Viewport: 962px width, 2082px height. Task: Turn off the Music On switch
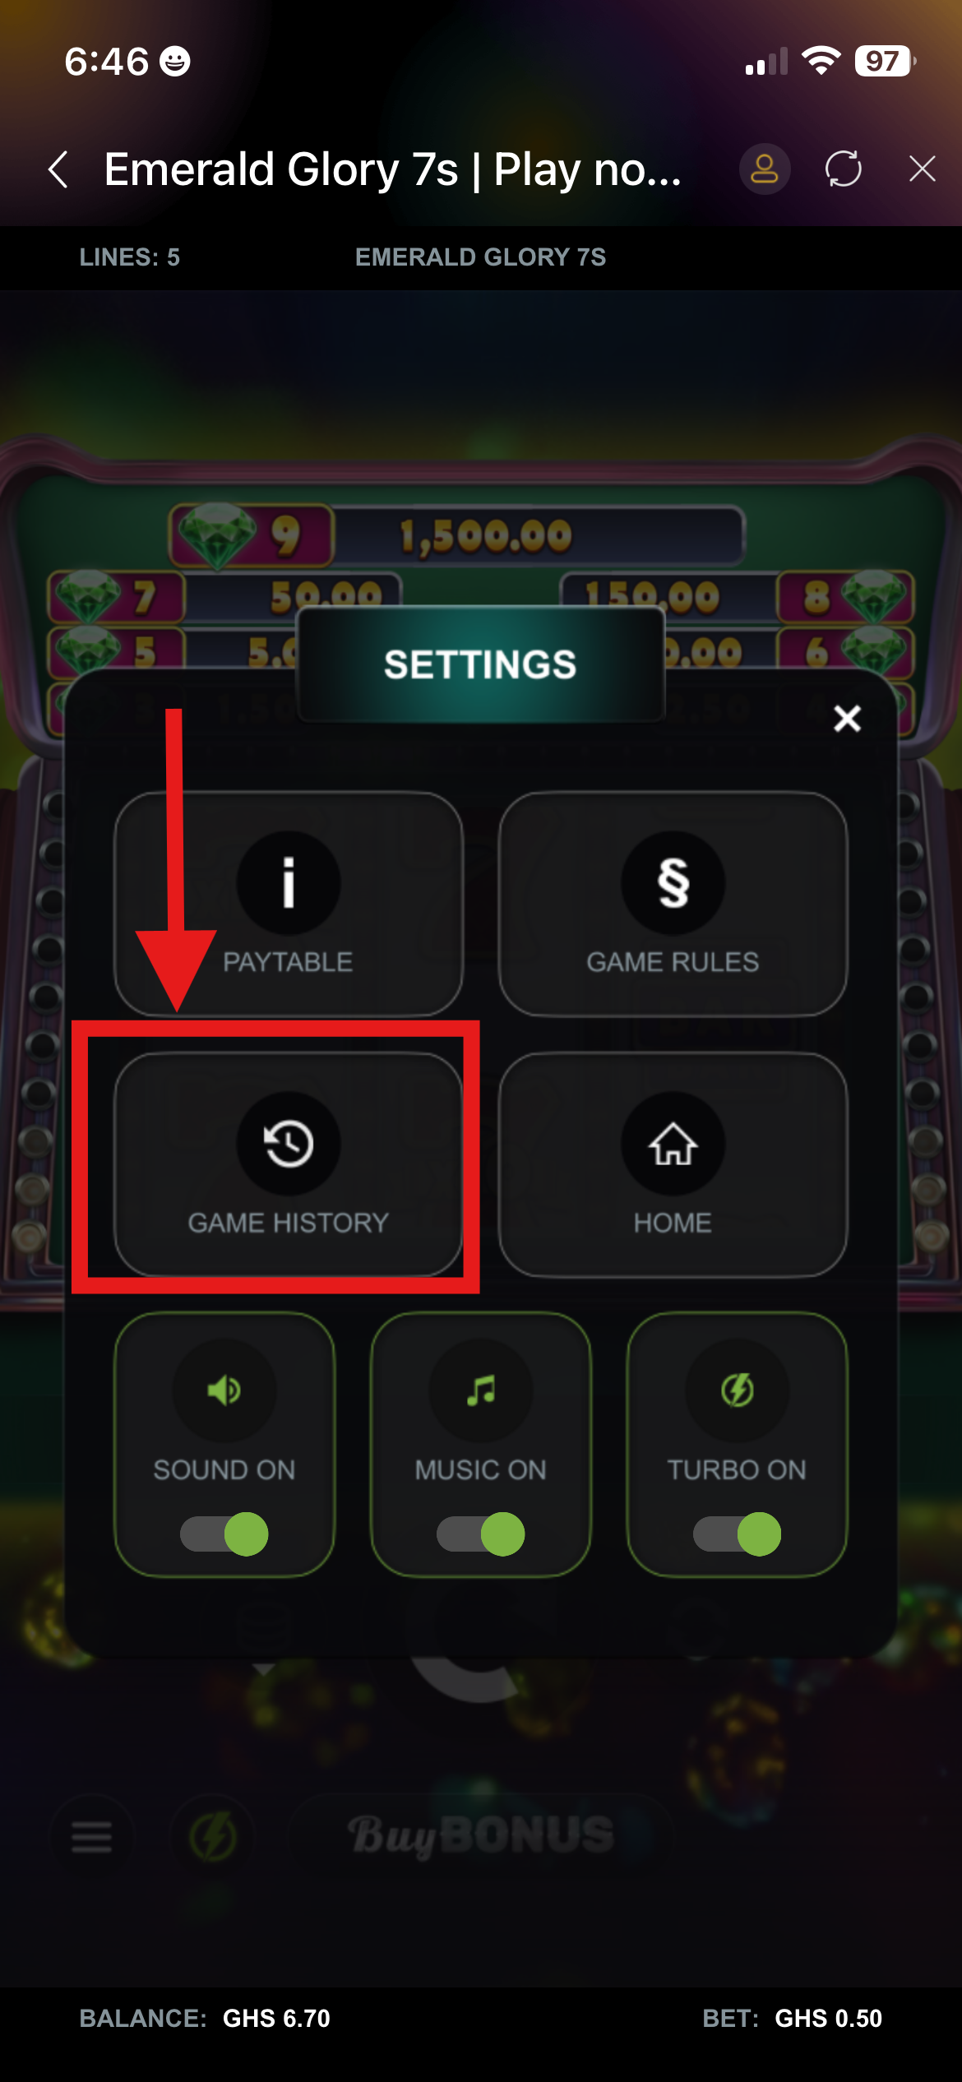tap(481, 1534)
